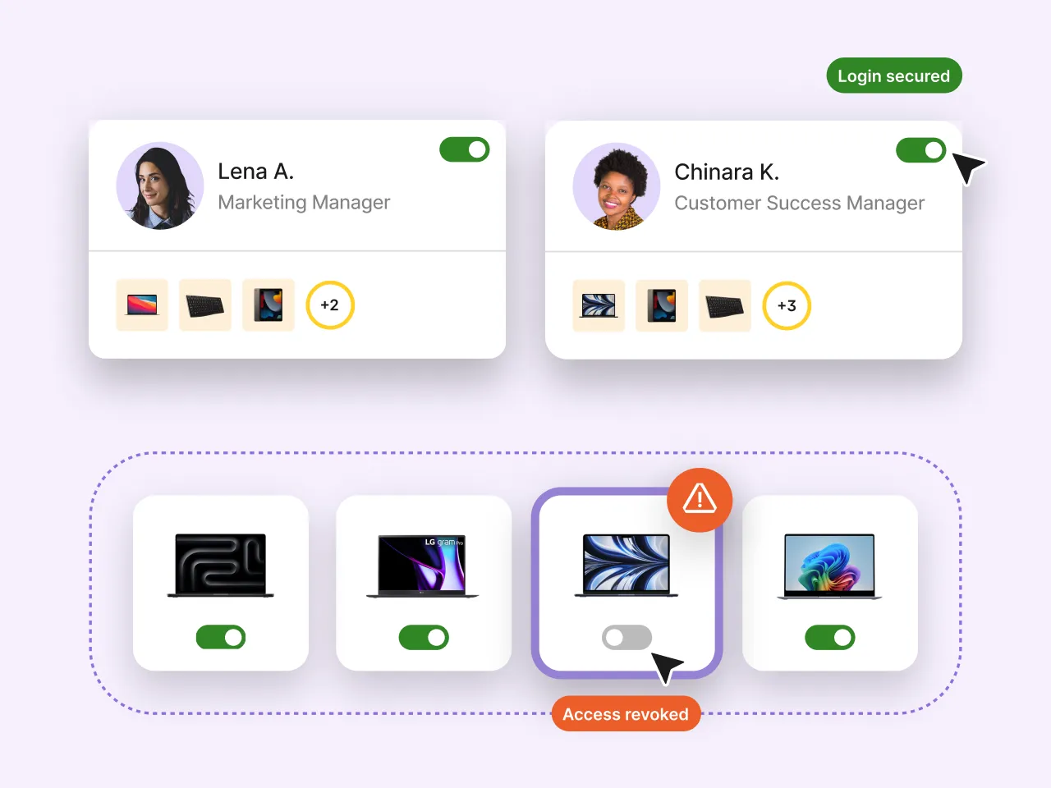This screenshot has width=1051, height=788.
Task: Select the LG gram laptop image
Action: click(423, 566)
